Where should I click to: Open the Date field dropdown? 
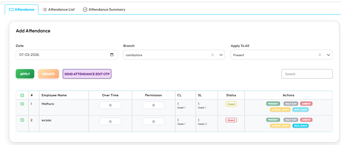(62, 55)
